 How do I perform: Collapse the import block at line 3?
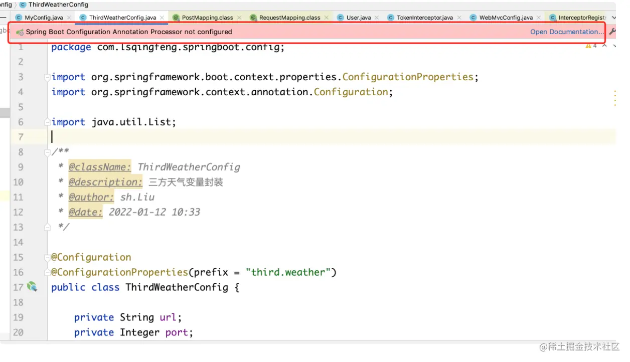pos(48,77)
